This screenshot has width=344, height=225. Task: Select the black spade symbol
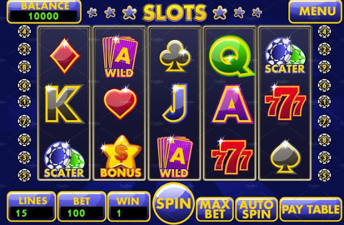click(285, 157)
